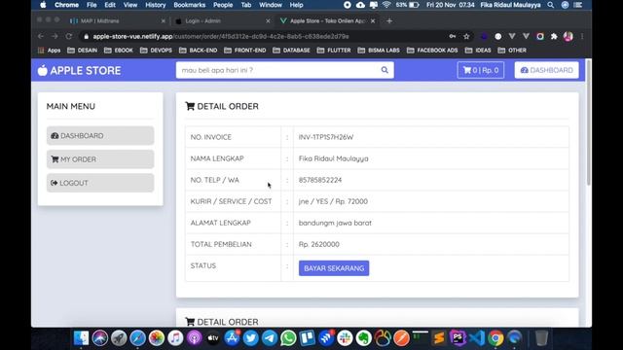Open the Music app in the Dock
This screenshot has height=350, width=623.
coord(175,338)
